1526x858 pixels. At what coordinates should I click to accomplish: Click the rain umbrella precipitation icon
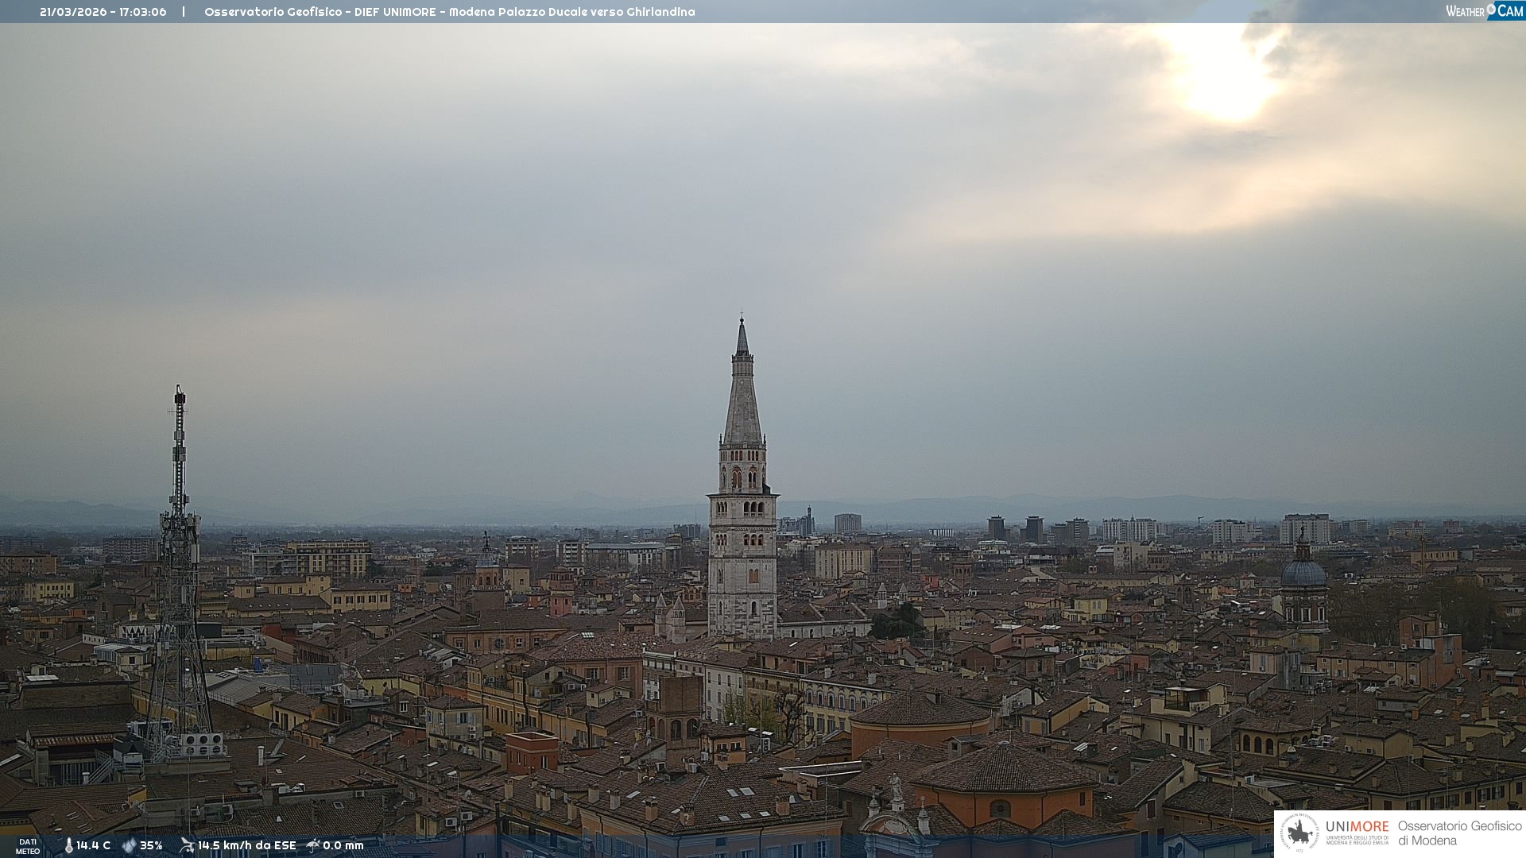[x=313, y=845]
